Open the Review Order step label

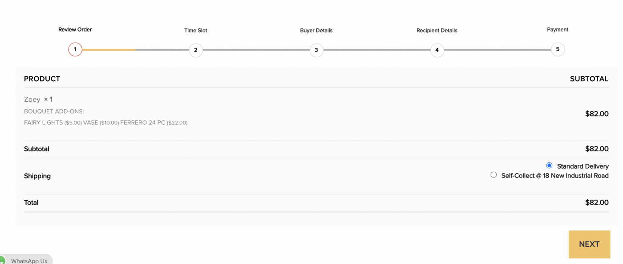pos(75,30)
